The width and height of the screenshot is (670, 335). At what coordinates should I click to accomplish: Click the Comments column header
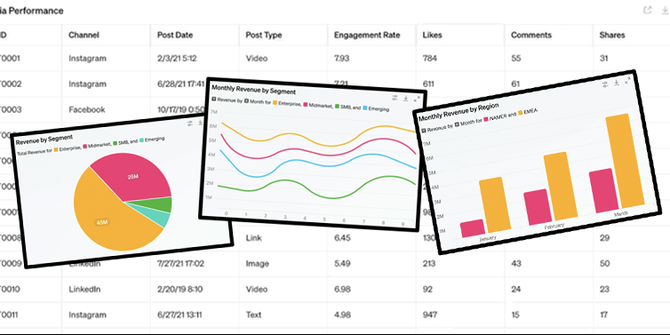(531, 35)
